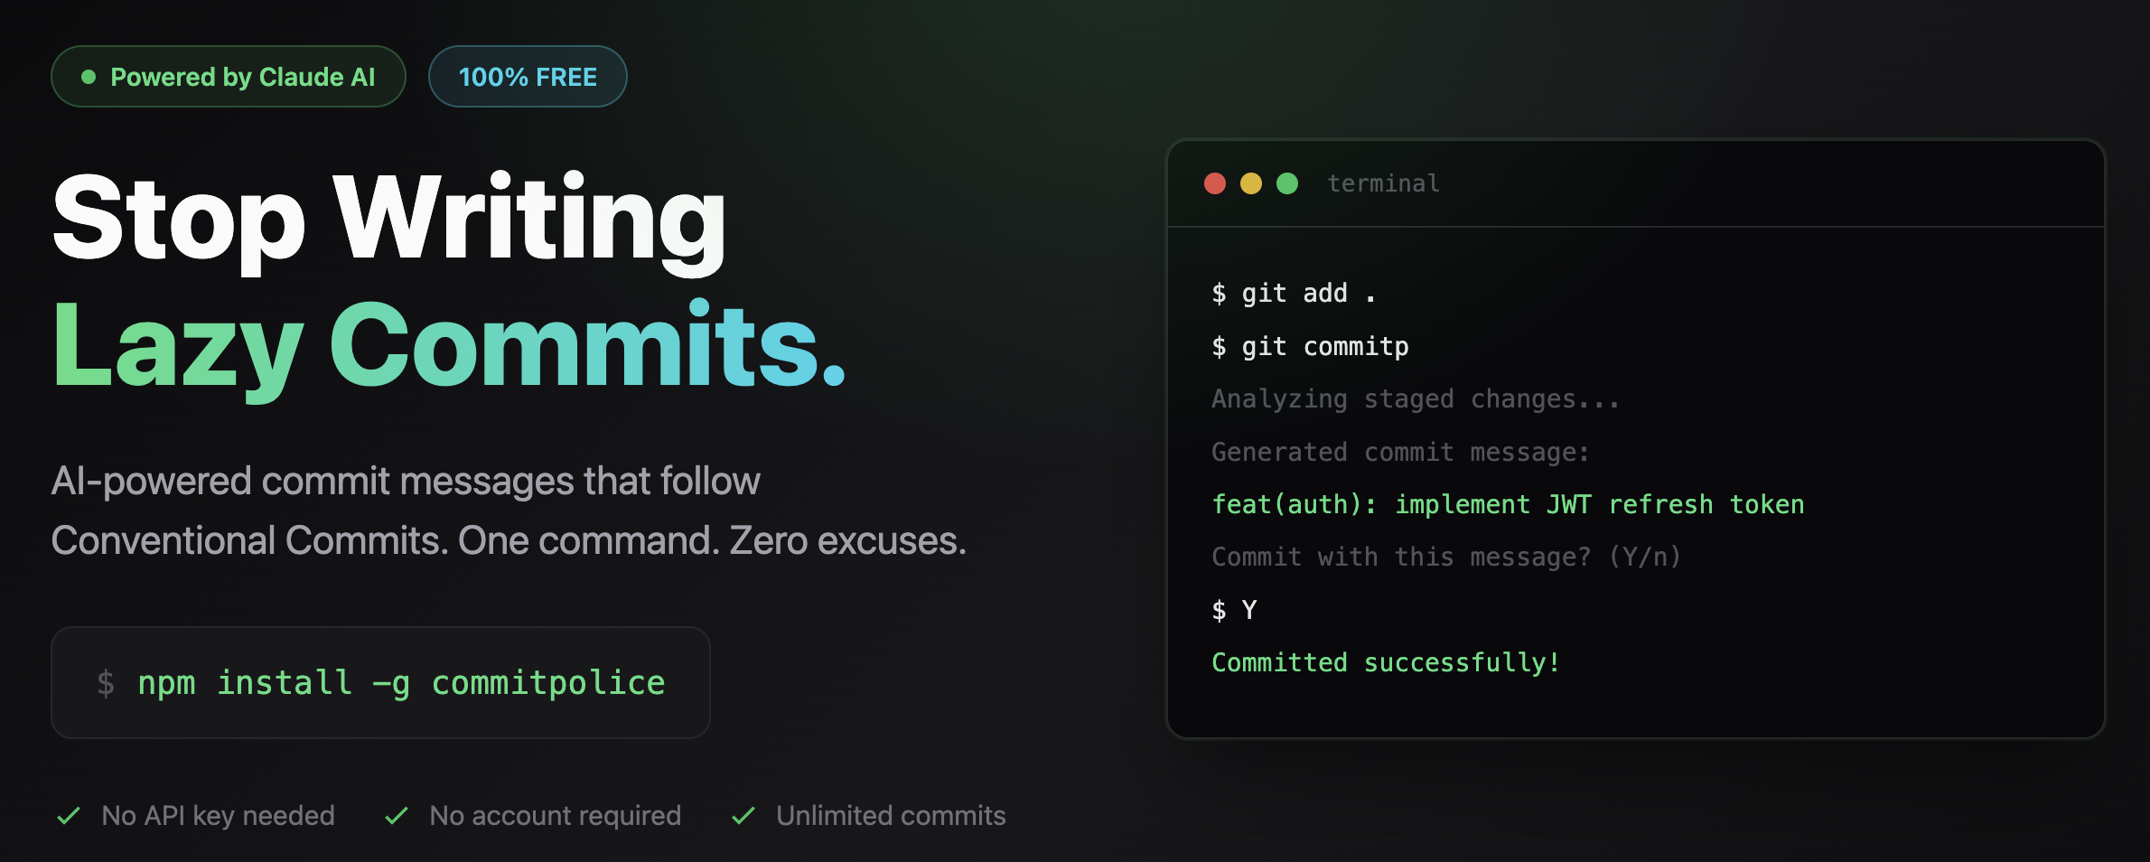Select the terminal title bar tab

(x=1383, y=183)
